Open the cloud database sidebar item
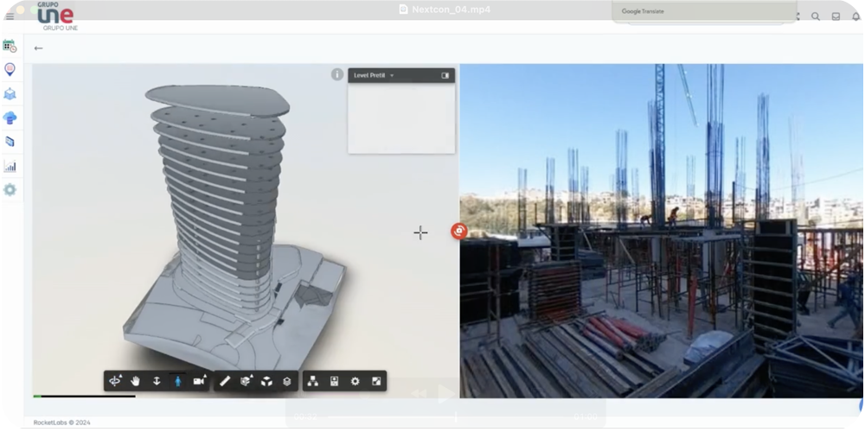 tap(10, 118)
